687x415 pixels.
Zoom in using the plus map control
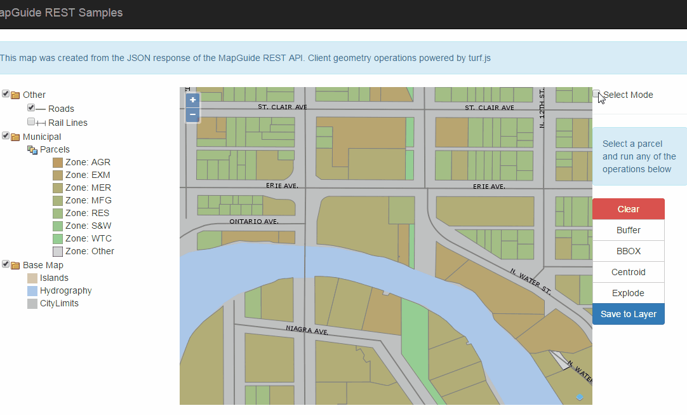pos(192,100)
